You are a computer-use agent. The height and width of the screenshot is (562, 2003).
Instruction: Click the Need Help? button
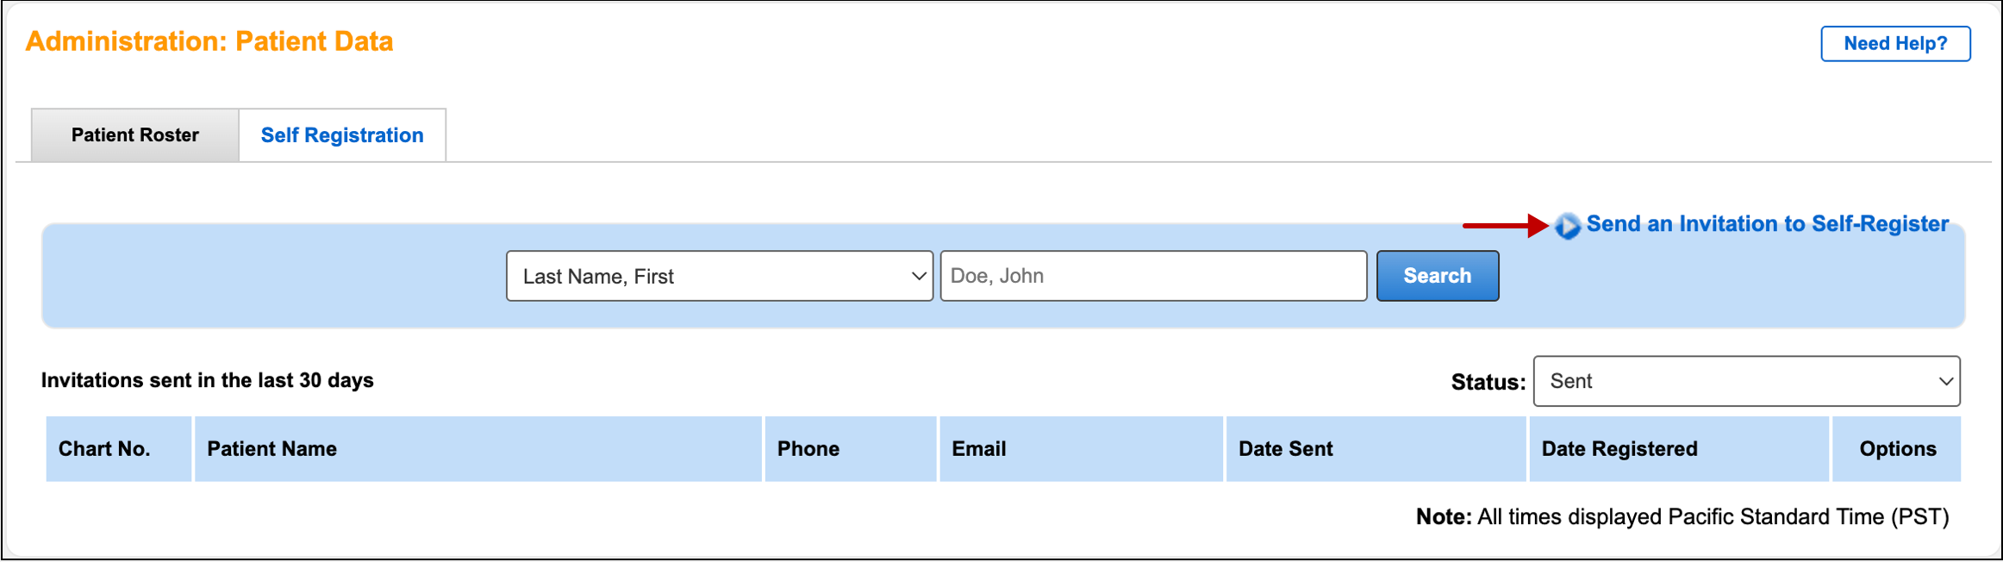point(1894,43)
